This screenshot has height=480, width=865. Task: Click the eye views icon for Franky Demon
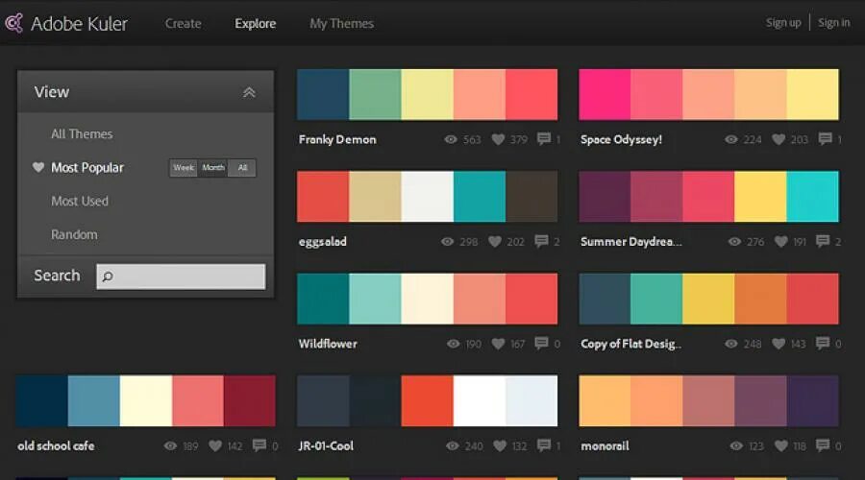(x=451, y=139)
